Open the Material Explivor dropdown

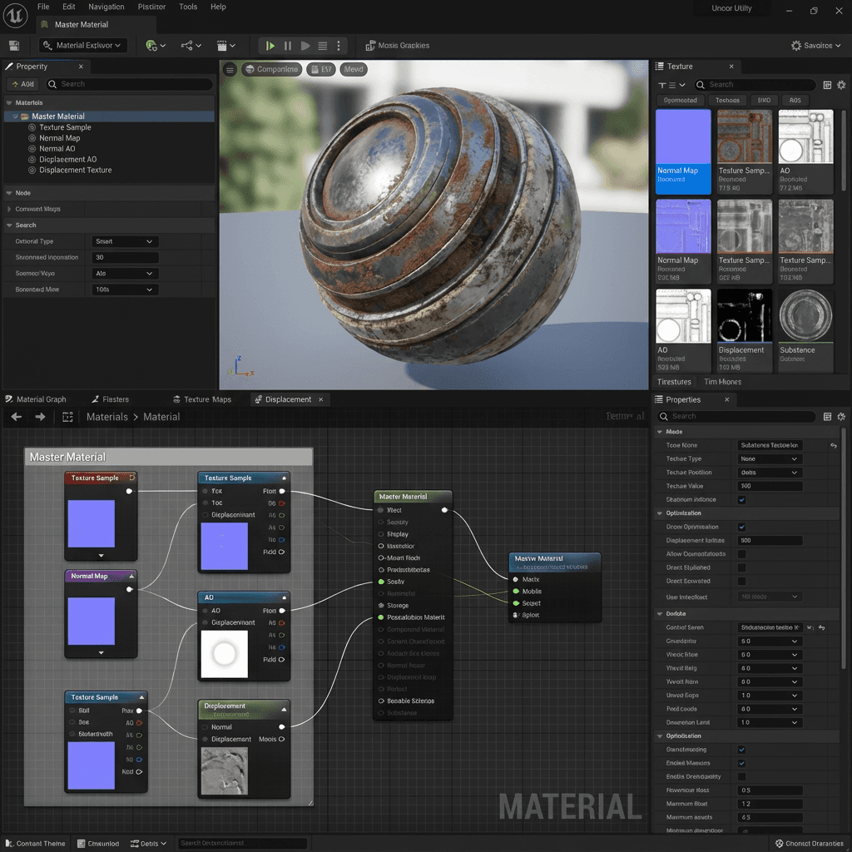coord(83,46)
